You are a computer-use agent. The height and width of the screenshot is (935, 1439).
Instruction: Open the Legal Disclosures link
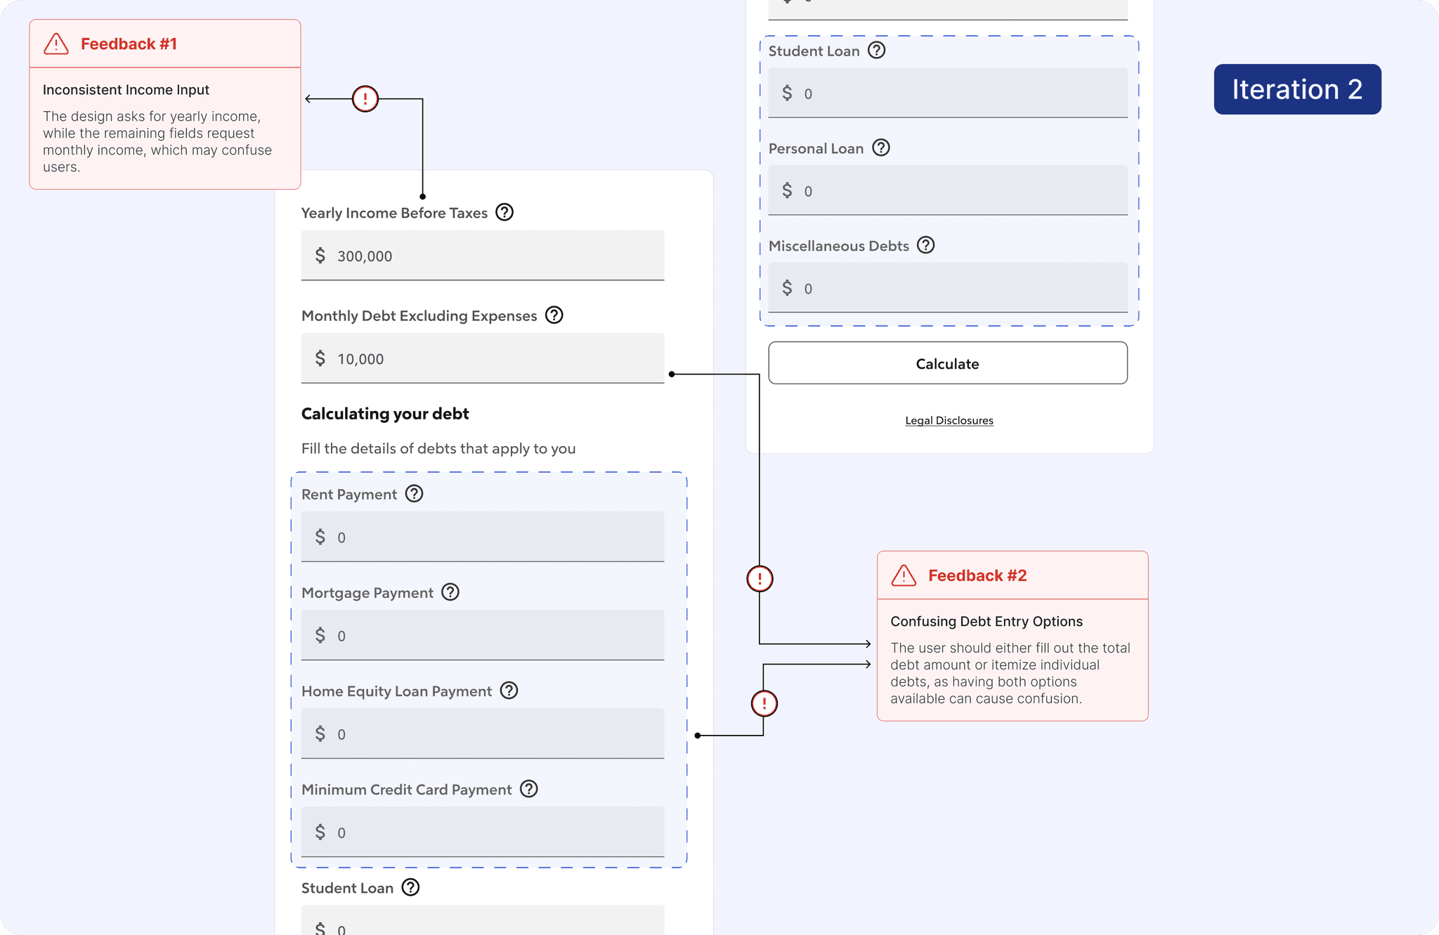(949, 420)
